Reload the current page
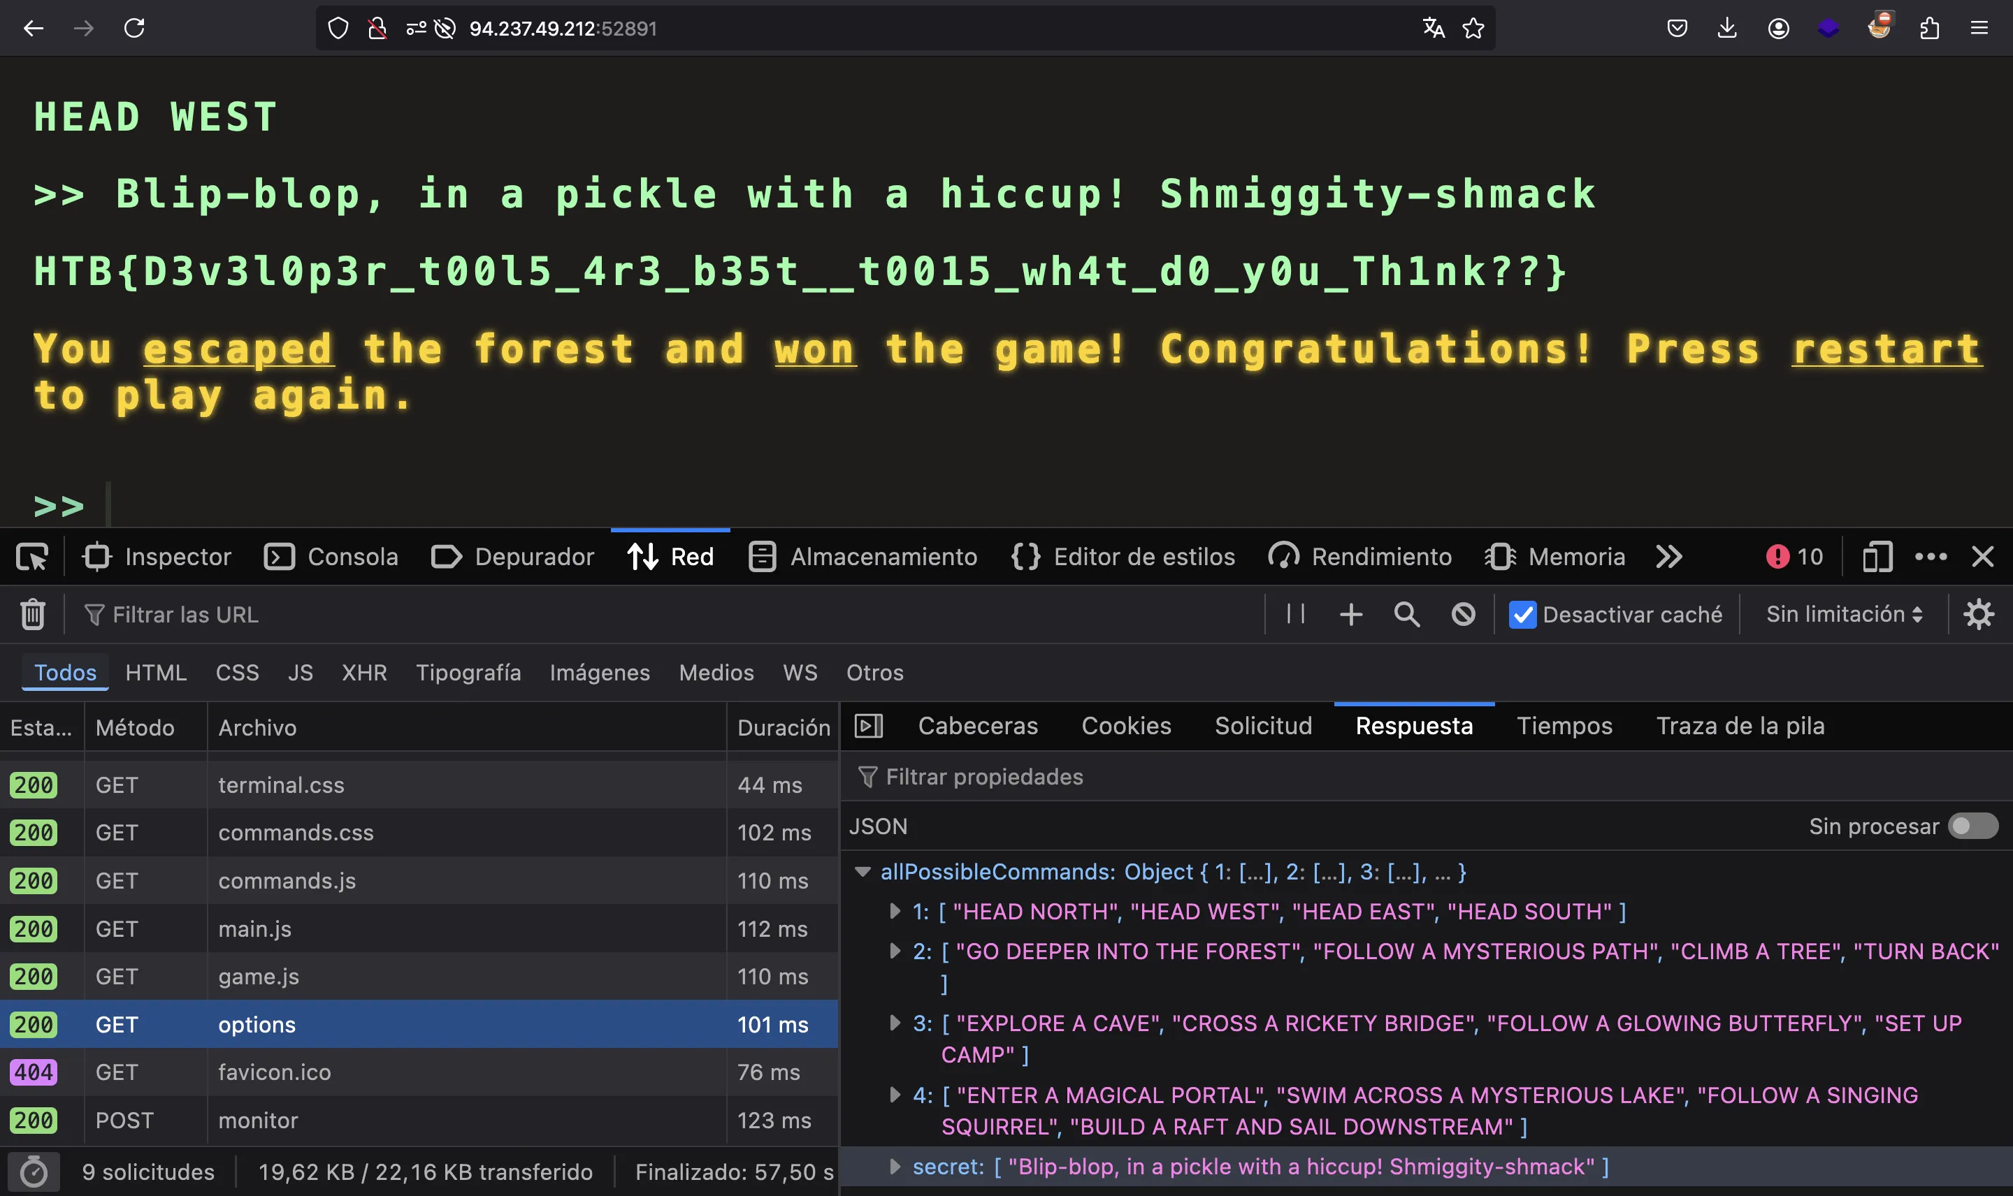This screenshot has width=2013, height=1196. pos(134,28)
